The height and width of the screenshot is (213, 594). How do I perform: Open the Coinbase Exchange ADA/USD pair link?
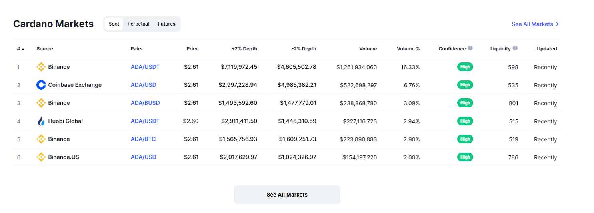coord(144,85)
